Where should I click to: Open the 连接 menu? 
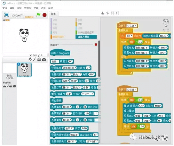(x=19, y=8)
